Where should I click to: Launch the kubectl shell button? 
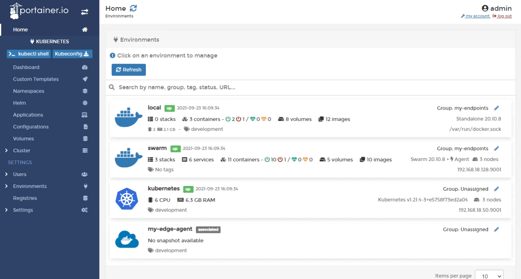(29, 54)
